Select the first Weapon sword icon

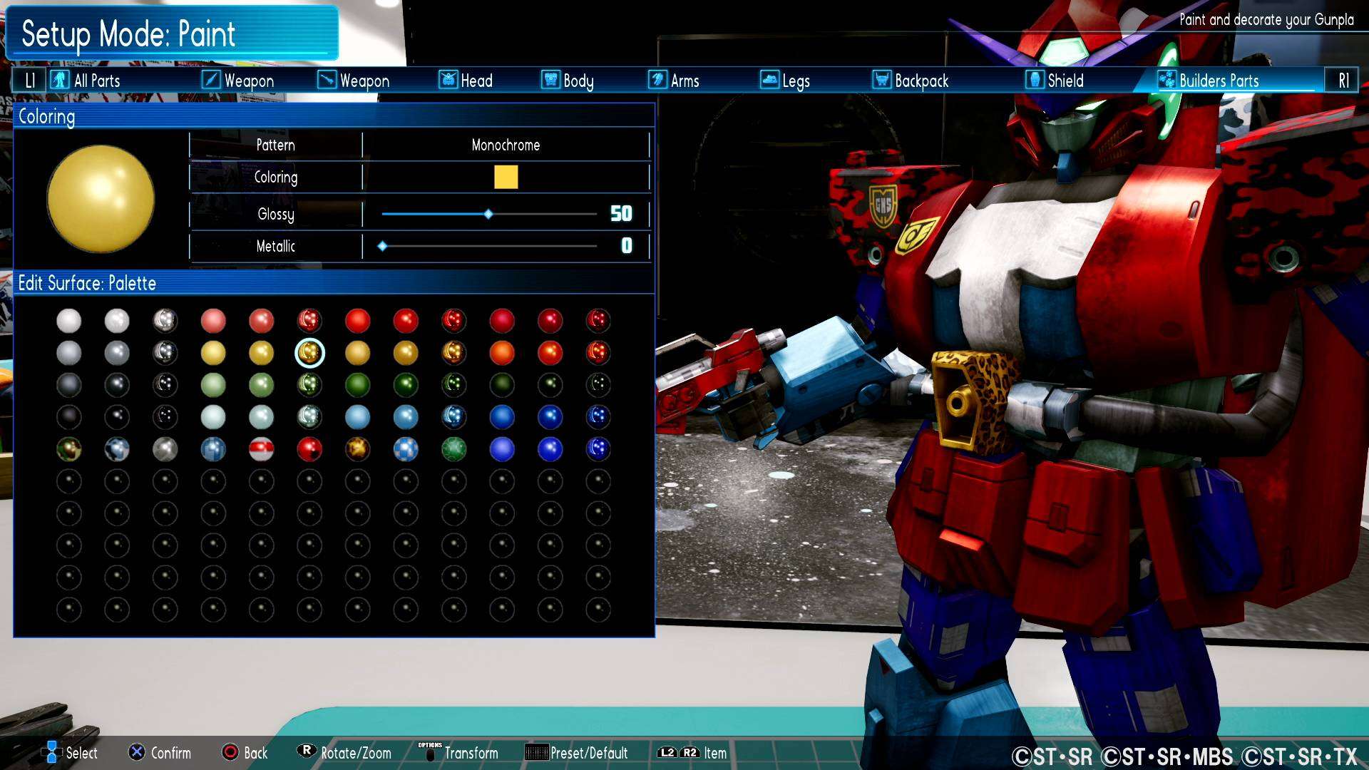click(211, 80)
